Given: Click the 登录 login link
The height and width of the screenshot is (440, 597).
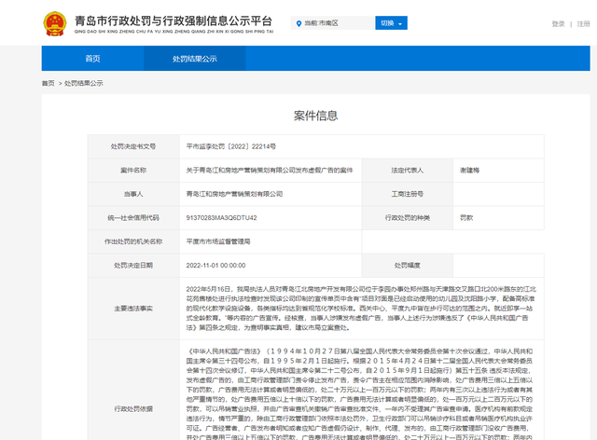Looking at the screenshot, I should (x=558, y=23).
